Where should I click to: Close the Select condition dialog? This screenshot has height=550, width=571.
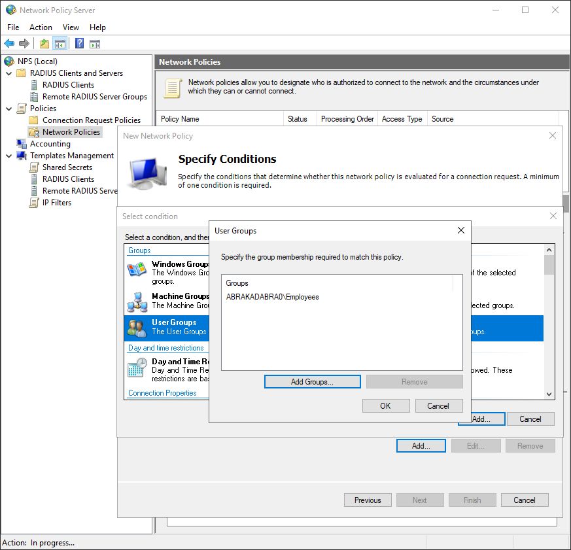[553, 216]
